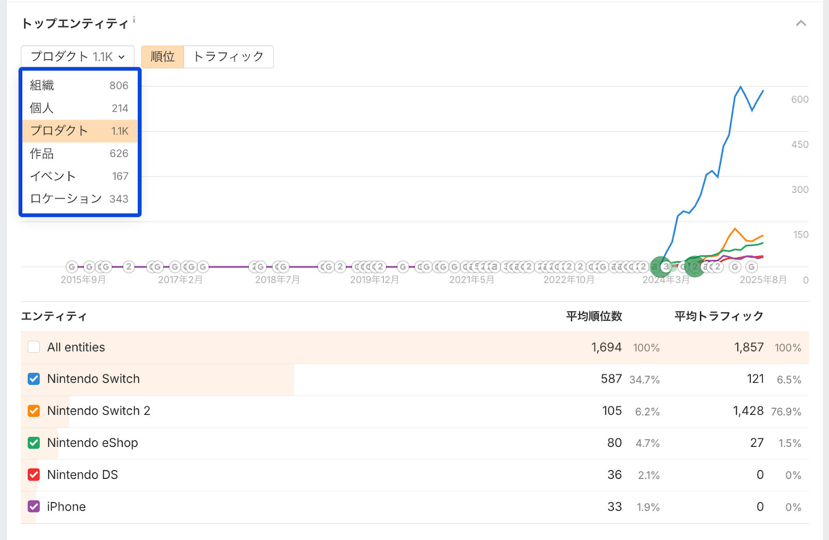Click the blue line peak on the chart
Viewport: 829px width, 540px height.
tap(740, 87)
